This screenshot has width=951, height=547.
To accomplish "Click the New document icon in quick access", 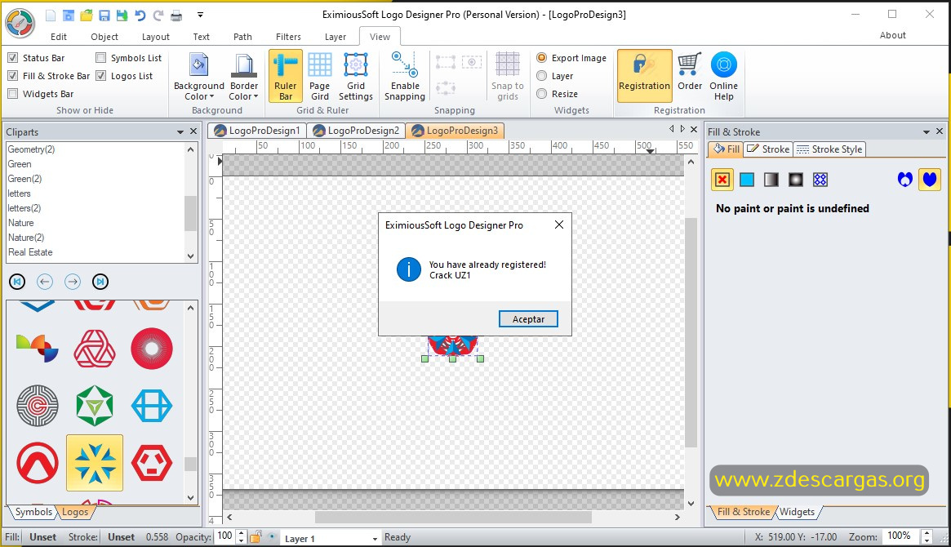I will (x=51, y=16).
